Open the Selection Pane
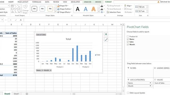Image resolution: width=170 pixels, height=95 pixels. pos(114,12)
